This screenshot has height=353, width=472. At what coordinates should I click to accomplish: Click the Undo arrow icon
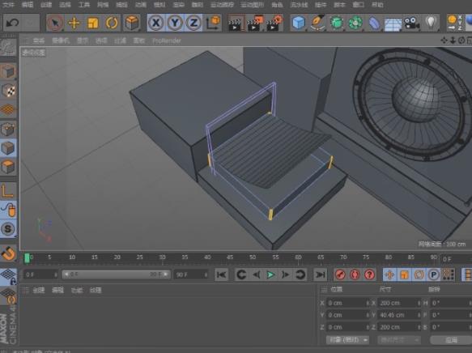tap(12, 23)
